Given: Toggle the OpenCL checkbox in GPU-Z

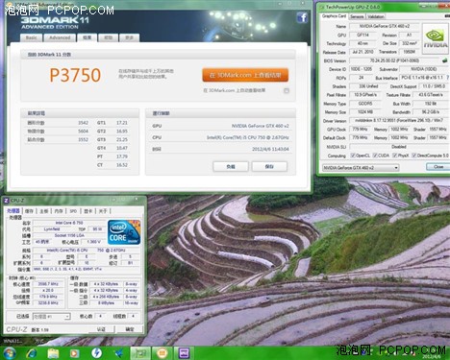Looking at the screenshot, I should click(353, 156).
